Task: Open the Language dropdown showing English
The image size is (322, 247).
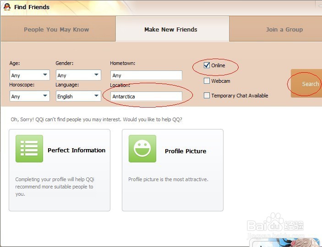Action: (x=78, y=96)
